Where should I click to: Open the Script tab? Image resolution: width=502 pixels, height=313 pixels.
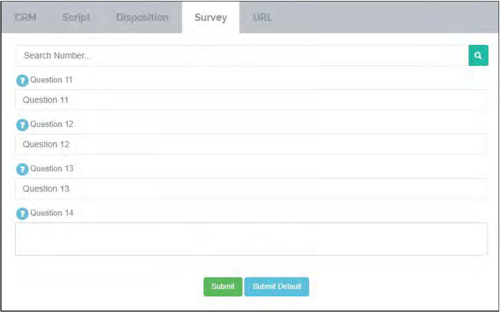[76, 18]
